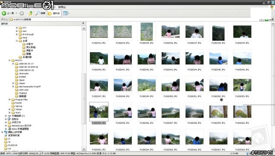Select the Nokia phone browser icon
This screenshot has height=156, width=275.
(x=9, y=129)
